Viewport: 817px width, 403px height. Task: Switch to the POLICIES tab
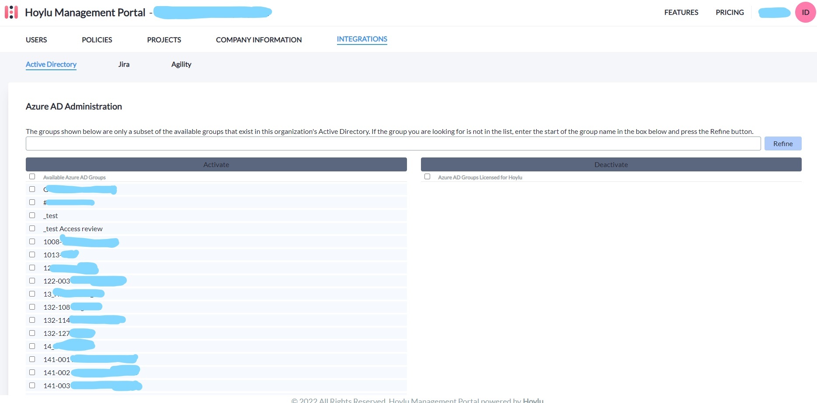pyautogui.click(x=97, y=40)
